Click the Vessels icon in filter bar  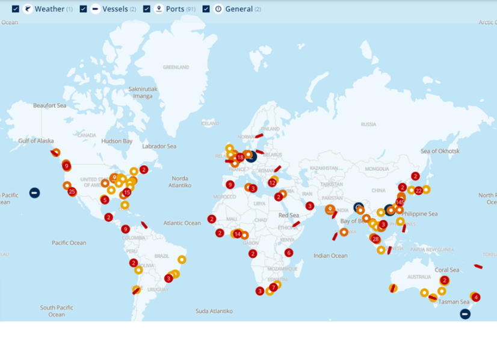click(x=95, y=9)
